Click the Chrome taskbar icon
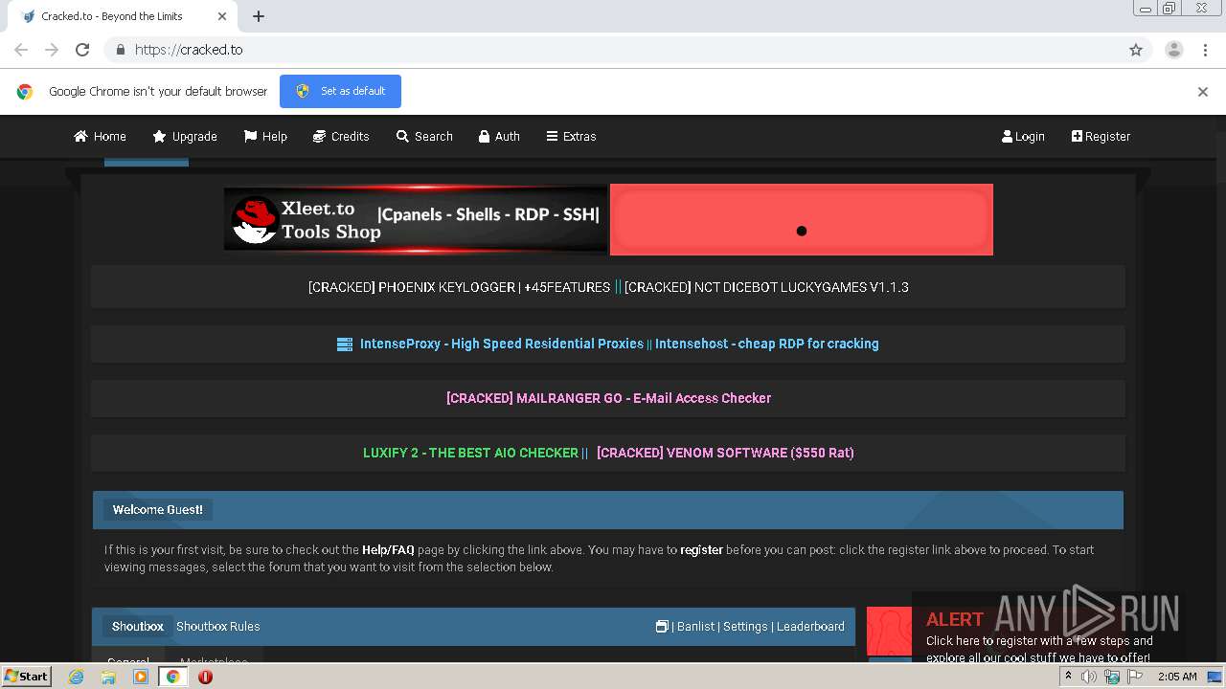 [x=172, y=677]
